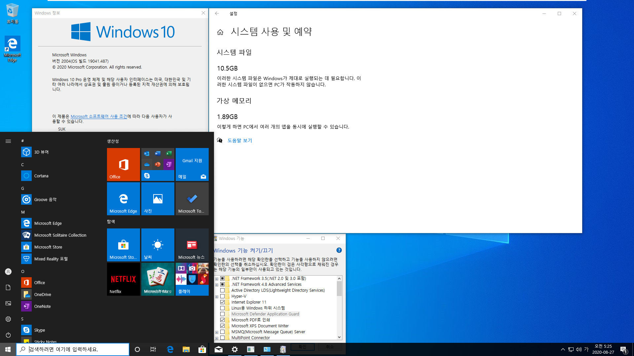Enable Linux용 Windows 하위 시스템 checkbox
Image resolution: width=634 pixels, height=356 pixels.
coord(222,308)
